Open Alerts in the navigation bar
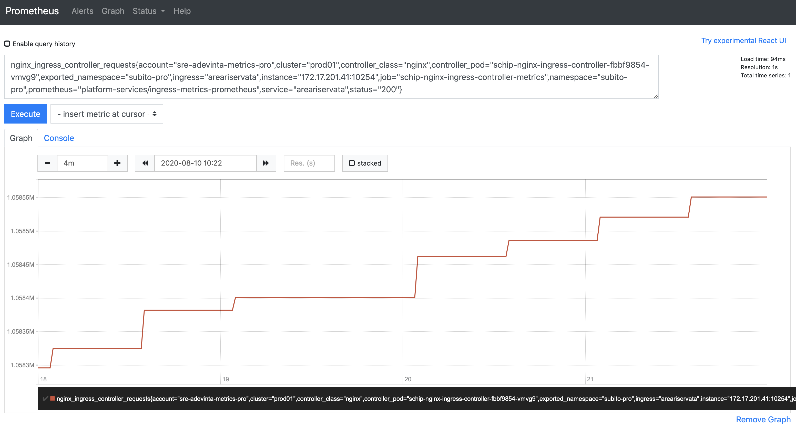This screenshot has width=796, height=428. (82, 11)
